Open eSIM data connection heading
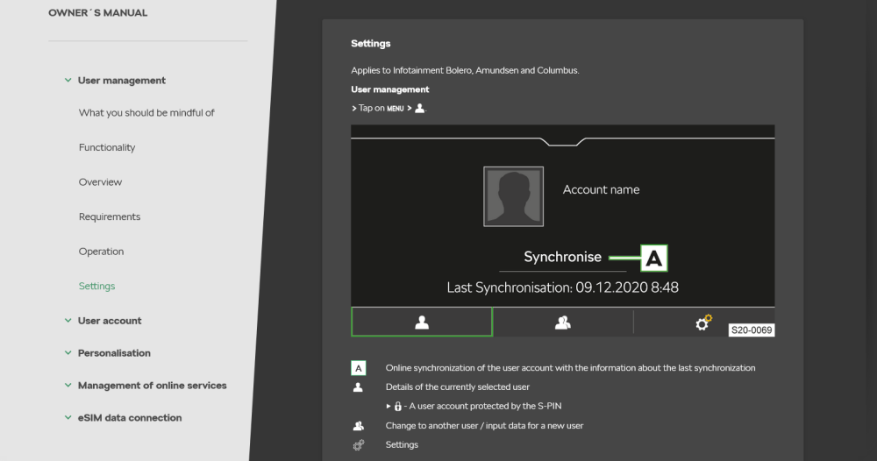This screenshot has height=461, width=877. point(130,418)
